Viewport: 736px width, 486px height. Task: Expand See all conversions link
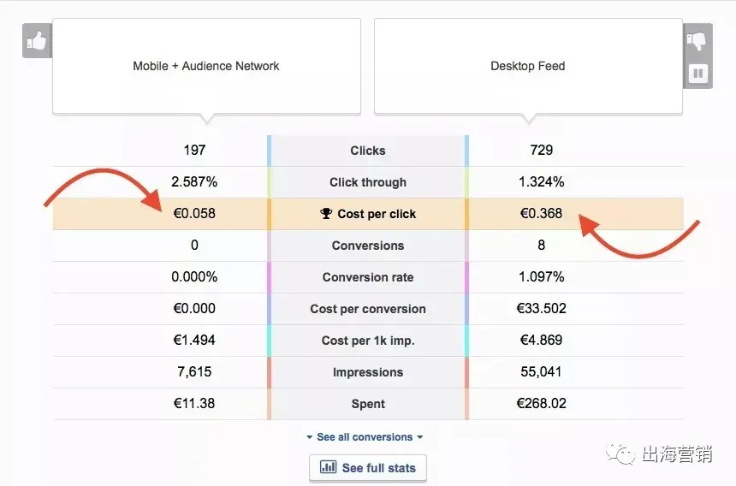point(365,436)
